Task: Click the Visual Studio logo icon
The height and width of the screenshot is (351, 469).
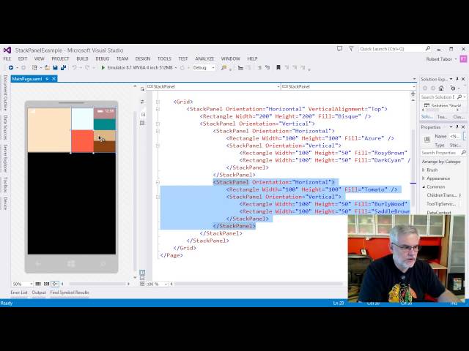Action: click(x=7, y=50)
